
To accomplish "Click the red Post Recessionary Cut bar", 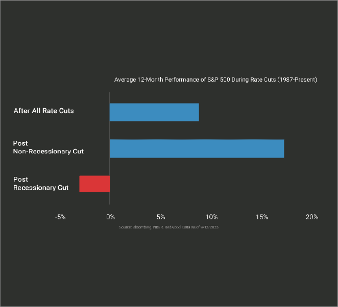I will point(94,184).
